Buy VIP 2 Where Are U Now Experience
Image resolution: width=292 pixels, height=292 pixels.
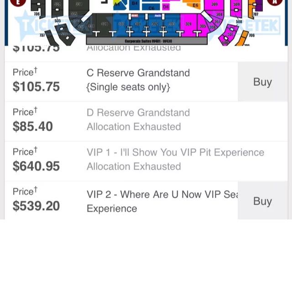click(263, 201)
